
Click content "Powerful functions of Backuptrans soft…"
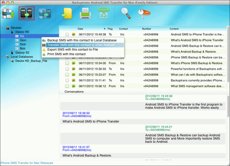[x=197, y=69]
